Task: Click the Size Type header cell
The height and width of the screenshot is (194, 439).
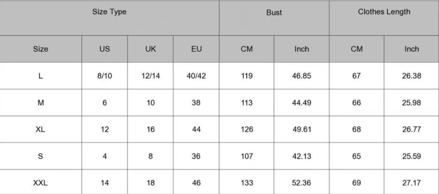Action: 109,12
